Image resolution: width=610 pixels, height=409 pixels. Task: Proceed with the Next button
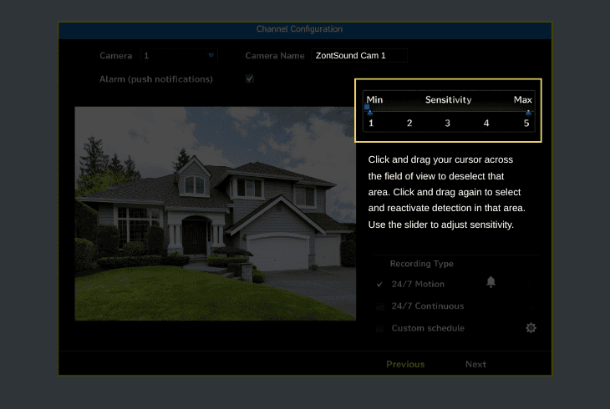tap(475, 364)
